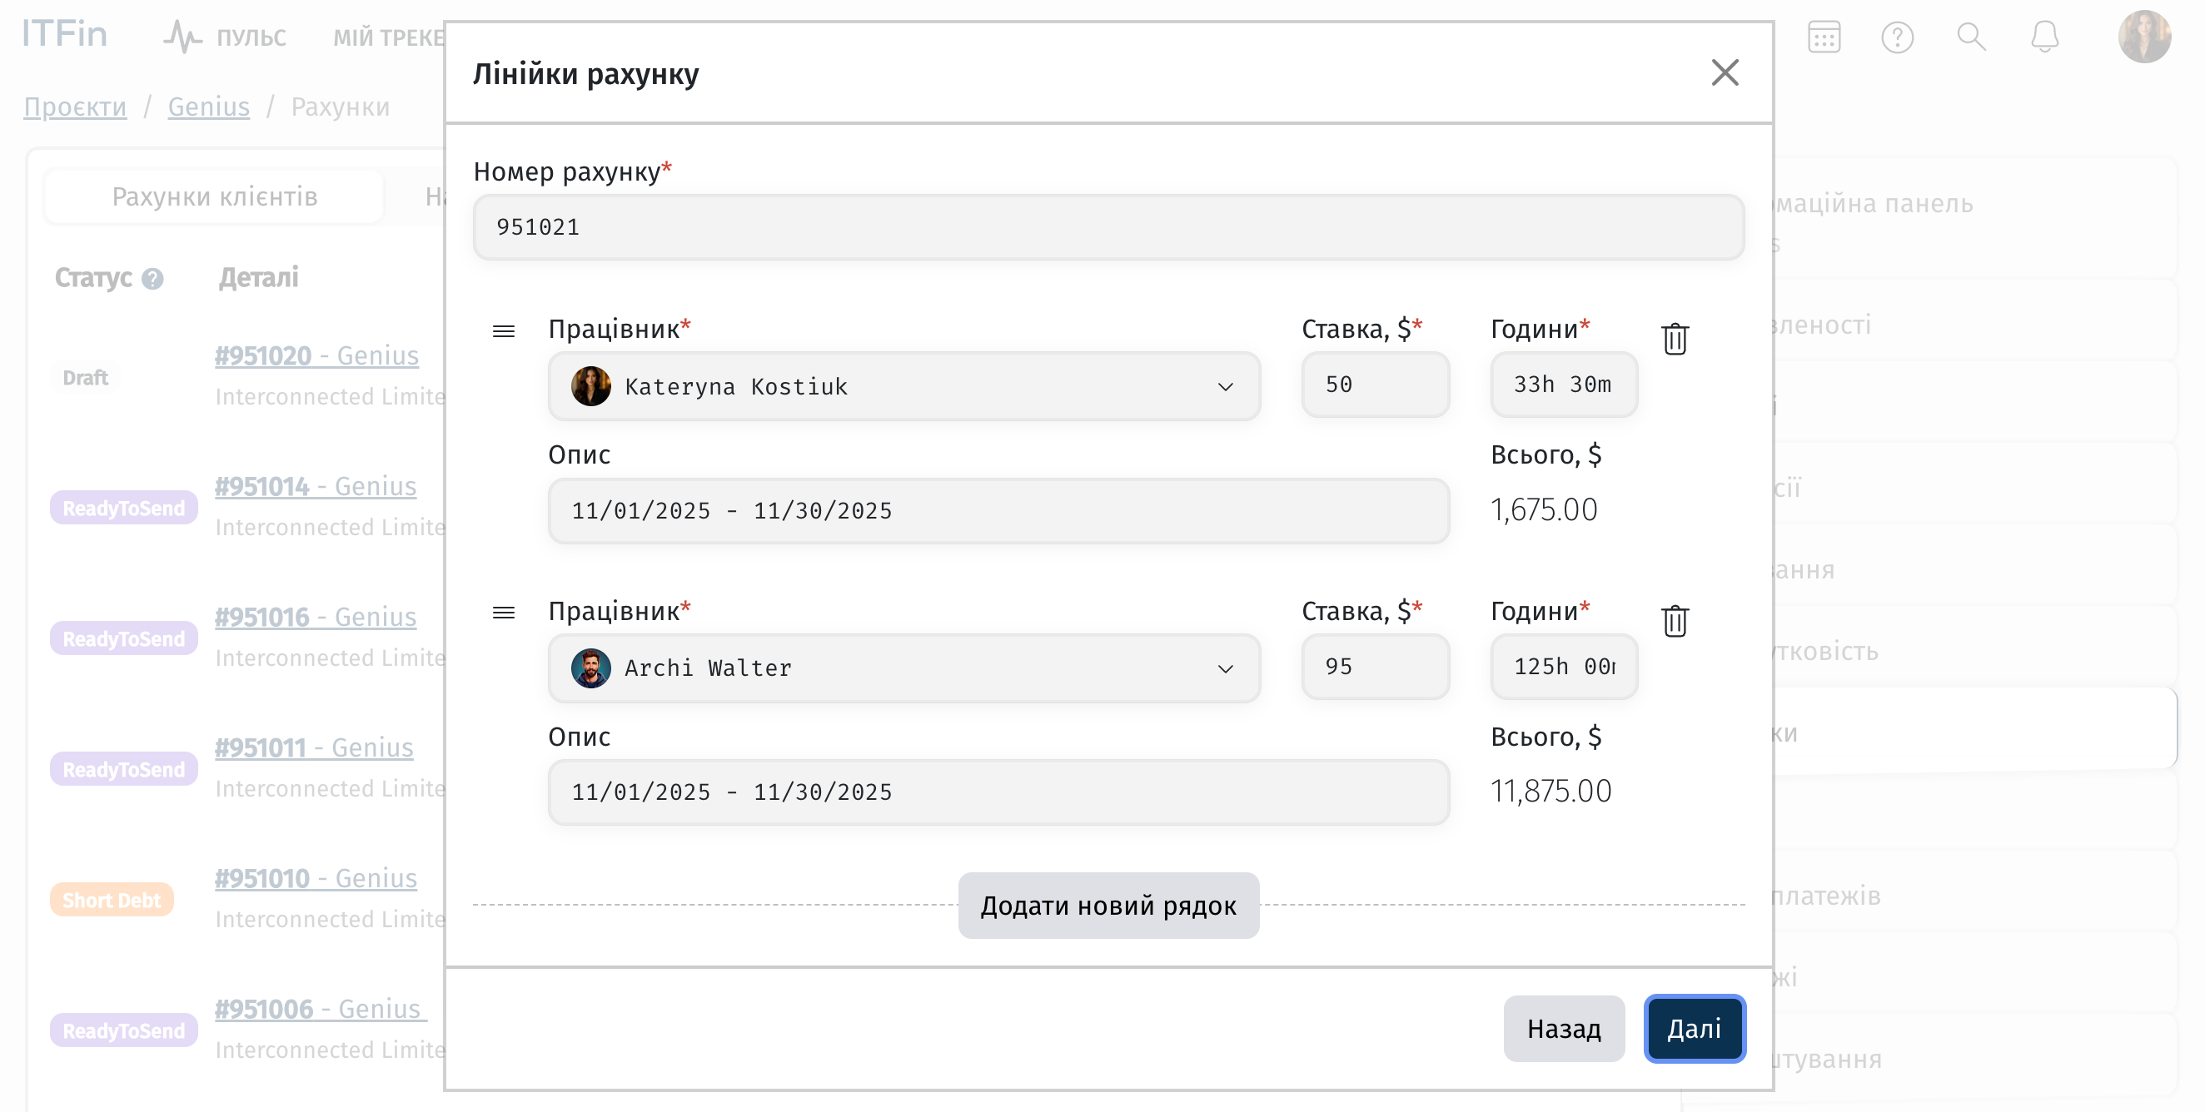Click the Status column help icon
2205x1112 pixels.
point(152,279)
